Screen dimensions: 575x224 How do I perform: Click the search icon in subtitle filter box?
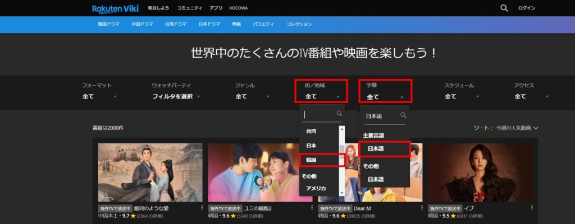pyautogui.click(x=403, y=115)
